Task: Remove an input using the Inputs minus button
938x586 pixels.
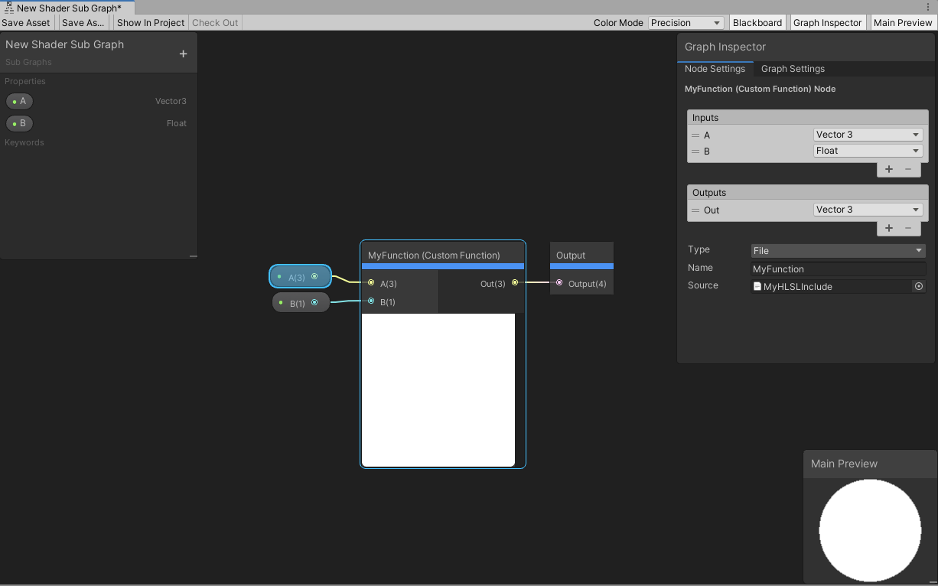Action: (908, 169)
